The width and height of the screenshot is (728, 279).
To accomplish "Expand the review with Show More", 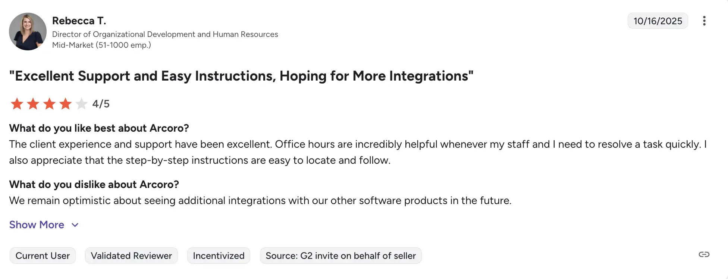I will click(37, 225).
